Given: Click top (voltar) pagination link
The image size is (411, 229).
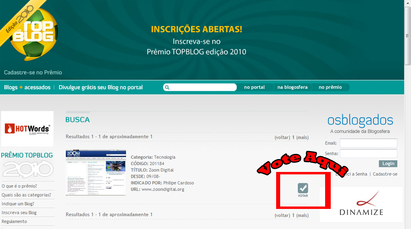Looking at the screenshot, I should tap(282, 137).
